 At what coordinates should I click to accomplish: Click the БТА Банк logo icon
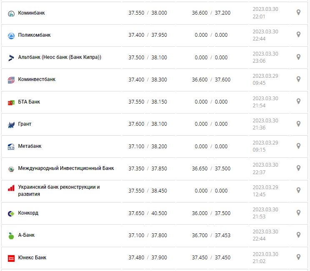coord(11,102)
